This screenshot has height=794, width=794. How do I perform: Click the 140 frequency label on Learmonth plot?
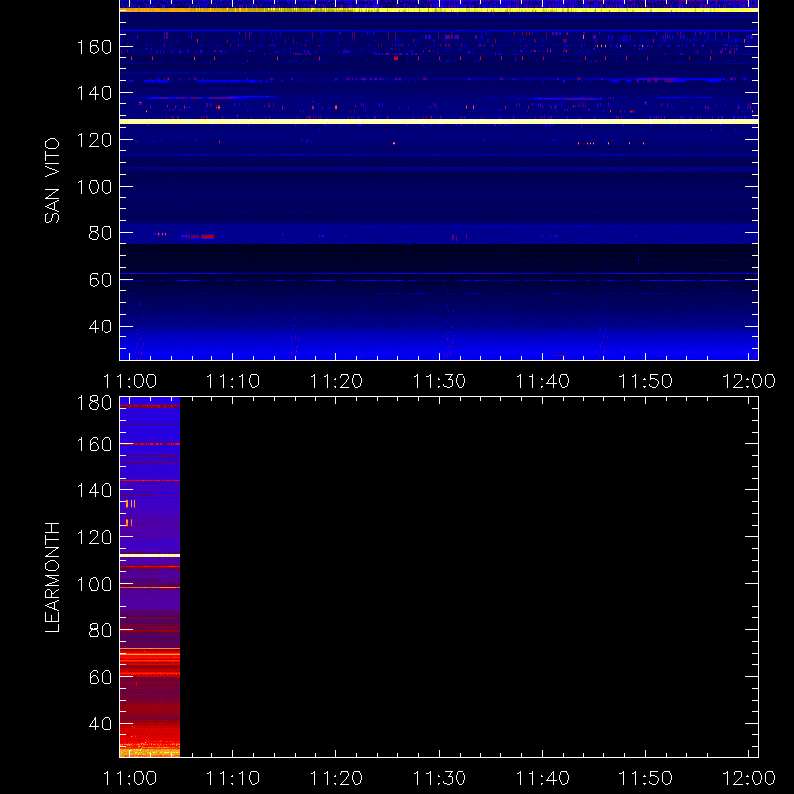point(94,490)
